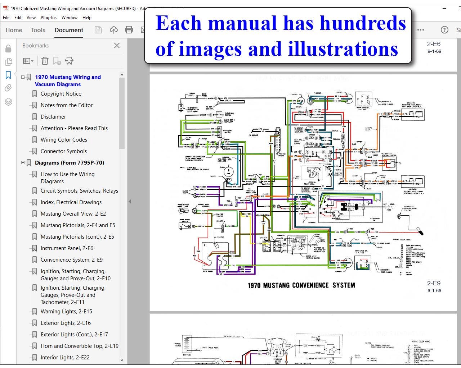Open Mustang Overall View, 2-E2 bookmark

coord(73,214)
